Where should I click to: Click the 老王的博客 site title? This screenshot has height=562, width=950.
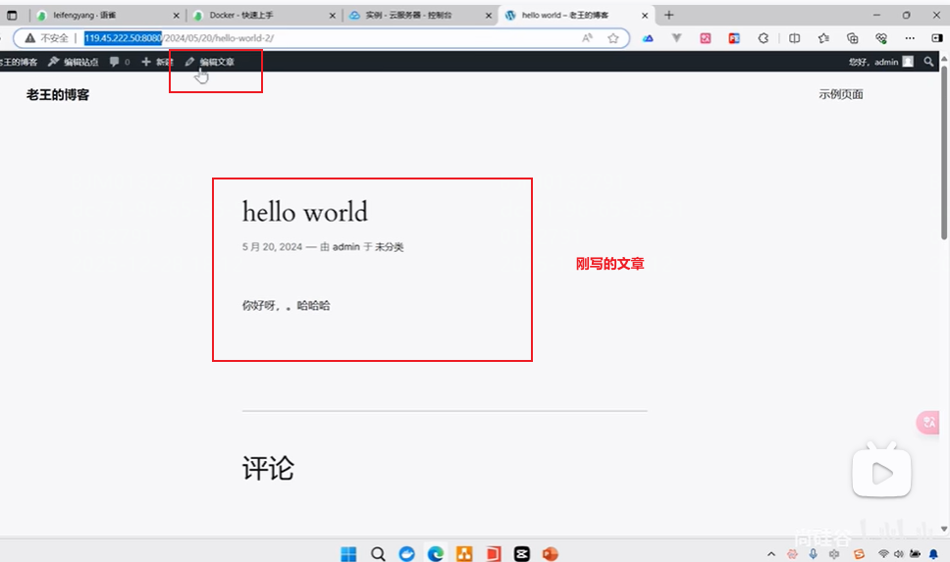[x=58, y=94]
